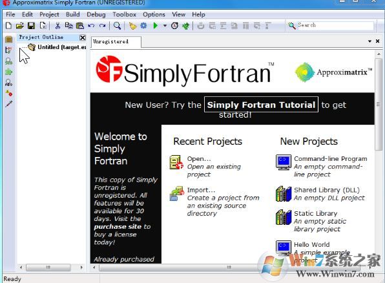Click the New file toolbar icon
The height and width of the screenshot is (283, 385).
[8, 26]
